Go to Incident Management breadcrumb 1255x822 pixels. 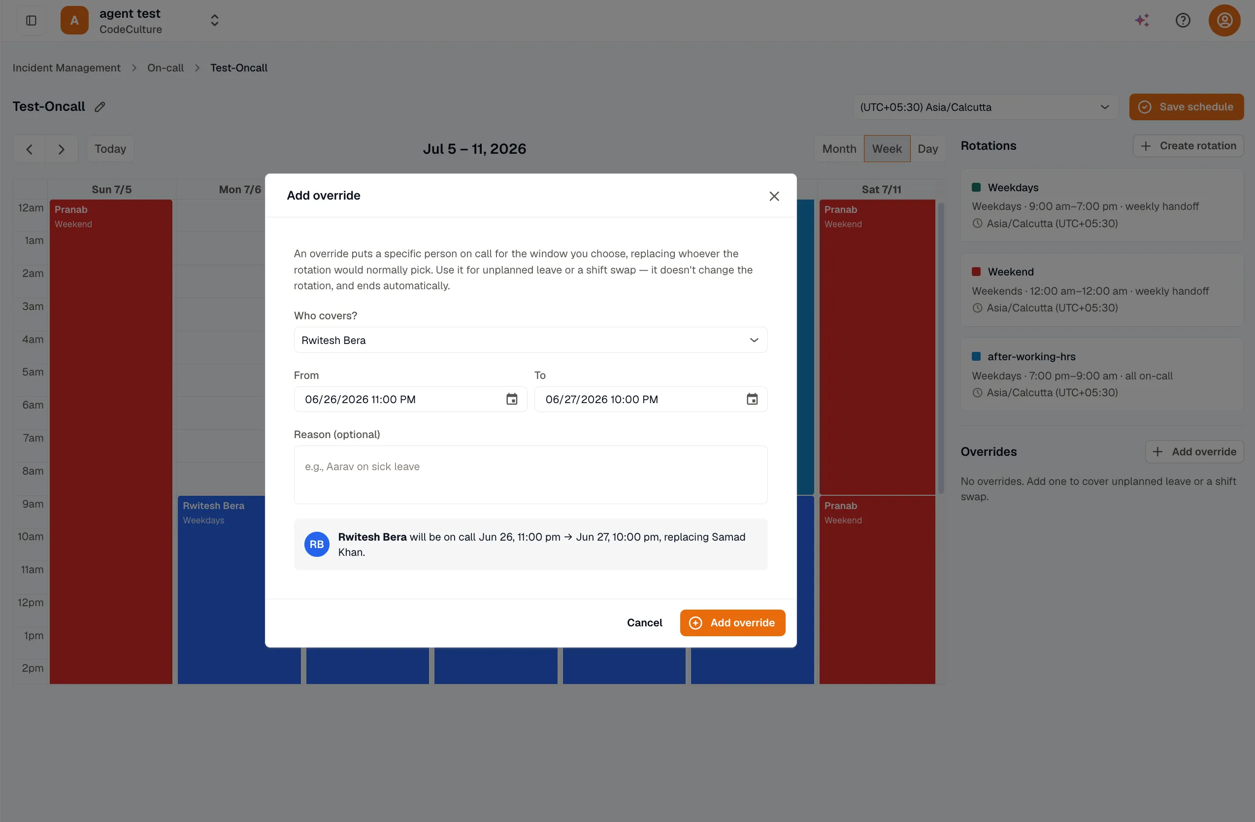[x=66, y=68]
